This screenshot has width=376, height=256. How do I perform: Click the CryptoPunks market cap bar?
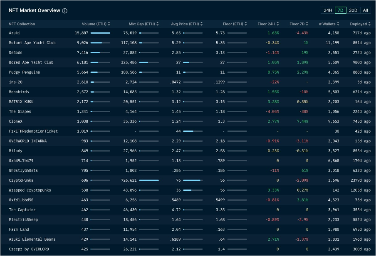[149, 180]
